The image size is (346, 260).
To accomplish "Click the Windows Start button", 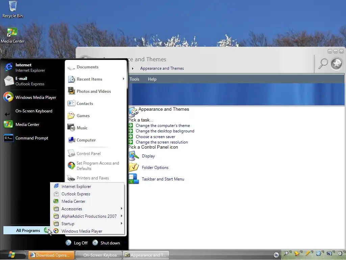I will point(11,255).
